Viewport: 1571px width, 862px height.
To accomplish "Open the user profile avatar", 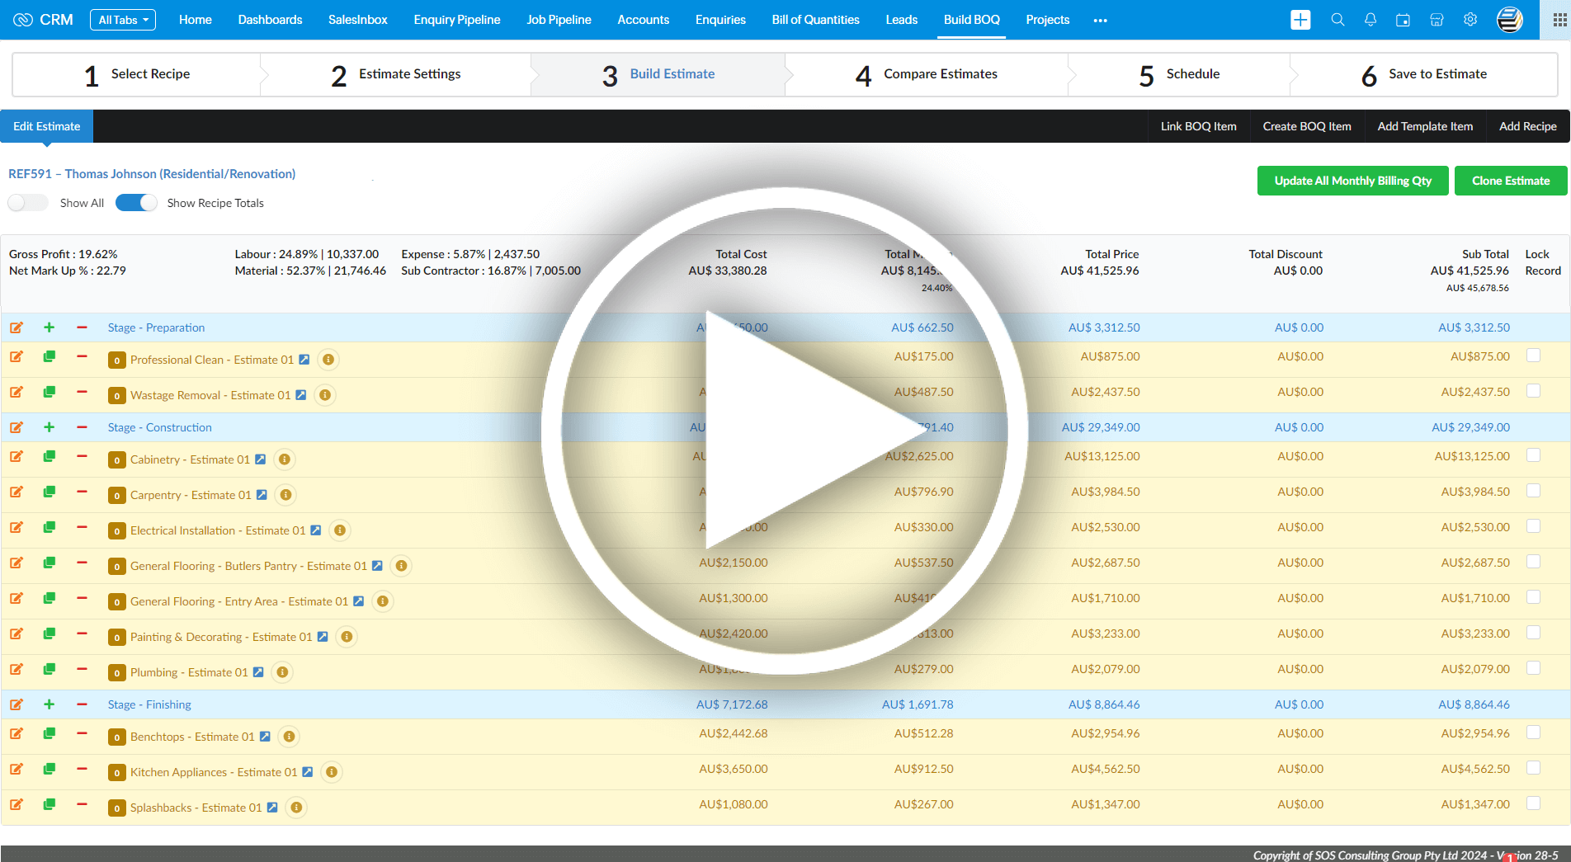I will pos(1510,20).
